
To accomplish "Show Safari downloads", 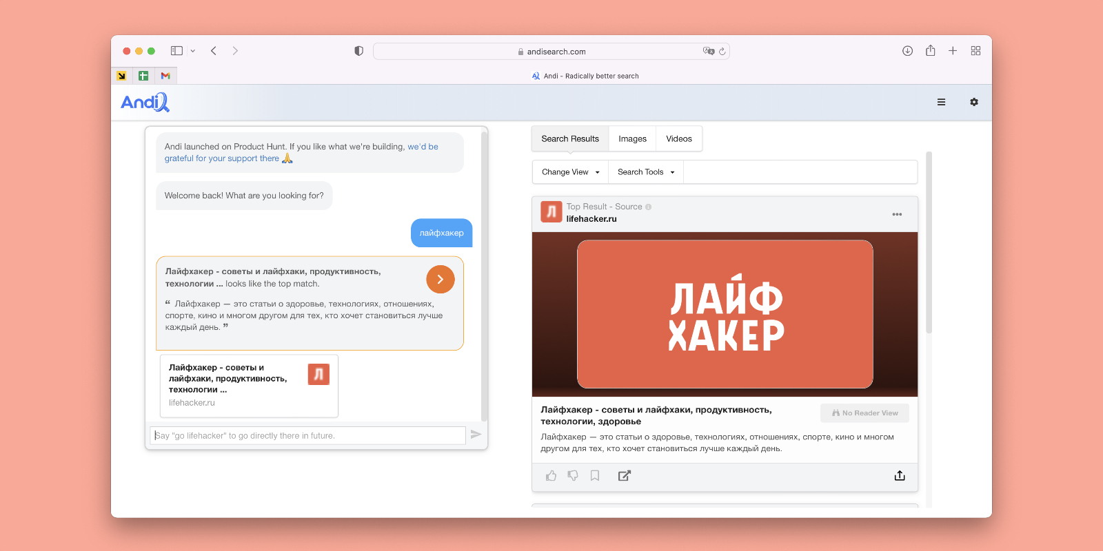I will [x=907, y=51].
